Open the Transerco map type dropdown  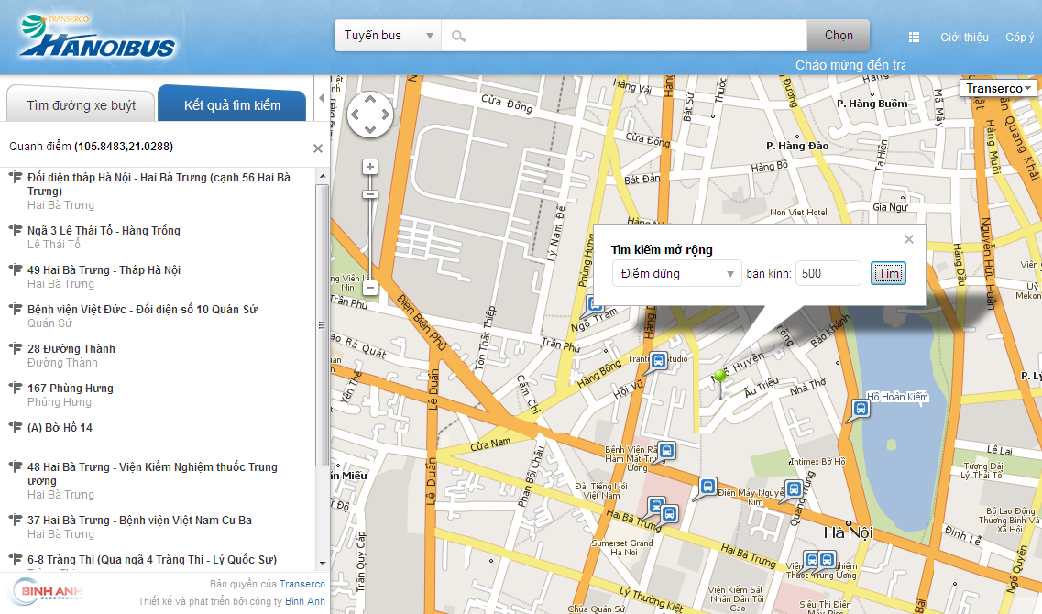[x=997, y=88]
